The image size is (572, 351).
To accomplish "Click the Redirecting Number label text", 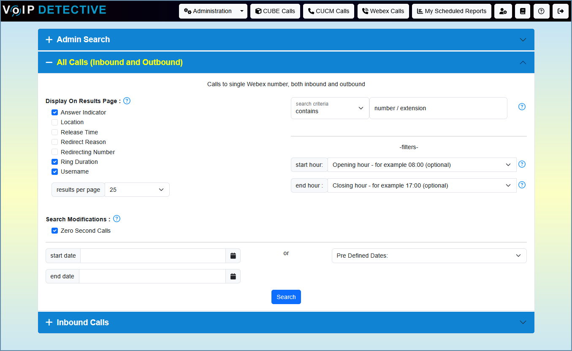I will (88, 152).
